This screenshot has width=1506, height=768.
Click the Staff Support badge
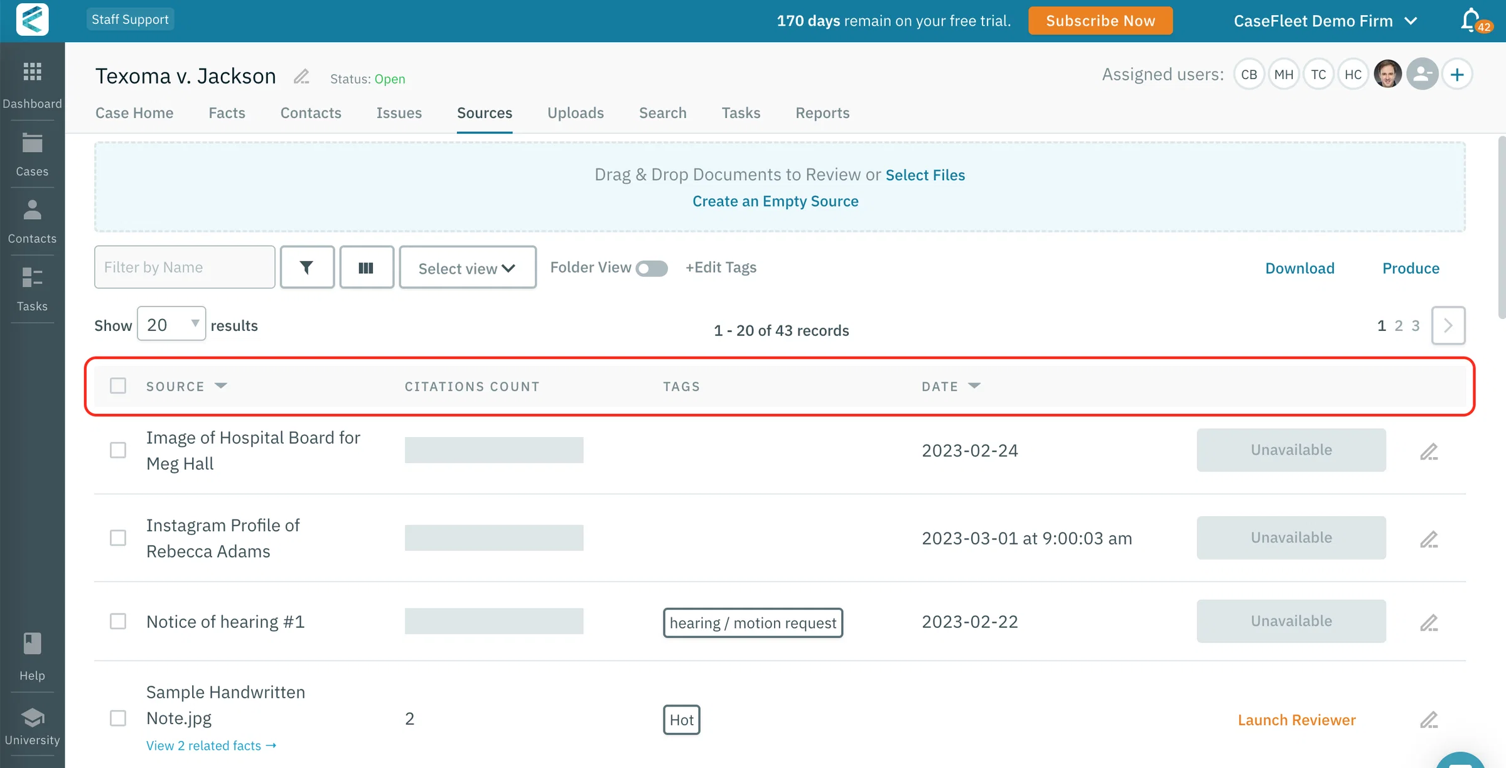pyautogui.click(x=130, y=19)
